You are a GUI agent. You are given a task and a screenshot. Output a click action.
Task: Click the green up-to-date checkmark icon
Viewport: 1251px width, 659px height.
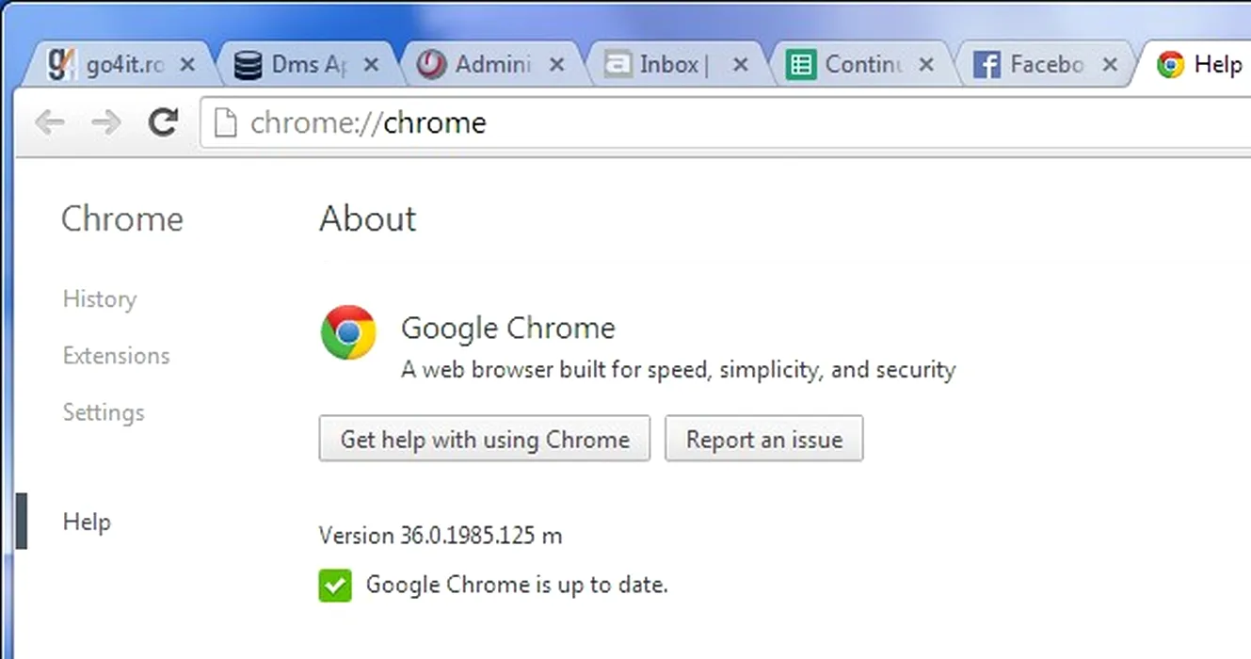point(335,586)
